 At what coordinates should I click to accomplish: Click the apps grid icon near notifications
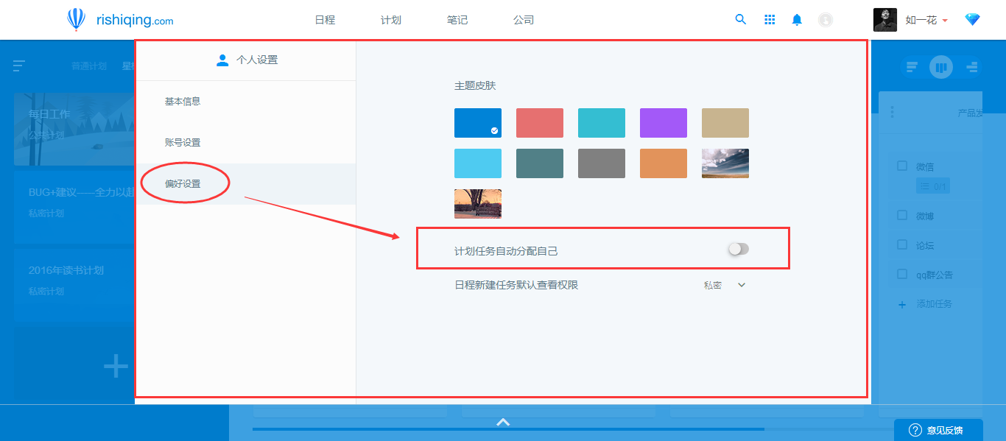tap(769, 19)
